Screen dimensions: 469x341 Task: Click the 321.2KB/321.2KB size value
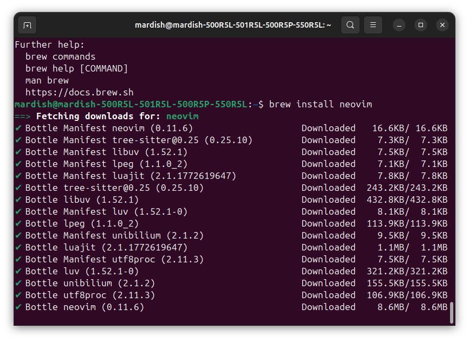pyautogui.click(x=407, y=272)
